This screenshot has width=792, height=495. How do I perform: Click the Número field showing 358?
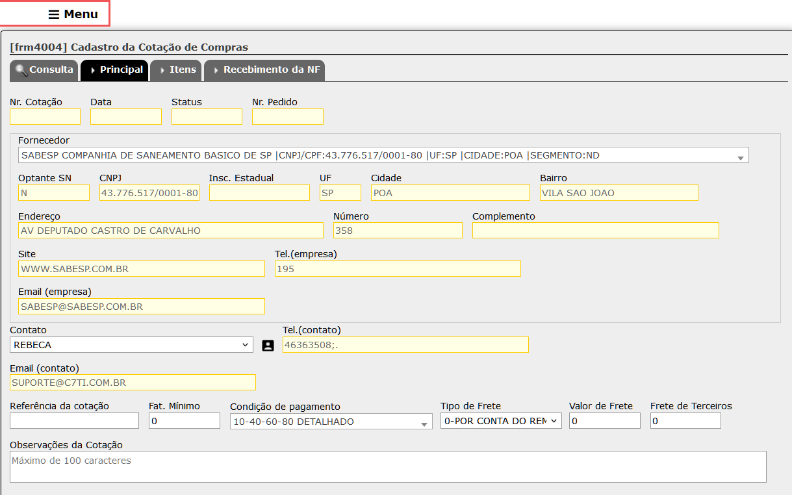click(x=398, y=231)
